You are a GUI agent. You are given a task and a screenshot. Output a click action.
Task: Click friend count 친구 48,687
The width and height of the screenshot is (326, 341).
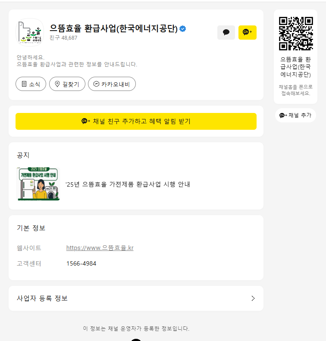(x=63, y=38)
